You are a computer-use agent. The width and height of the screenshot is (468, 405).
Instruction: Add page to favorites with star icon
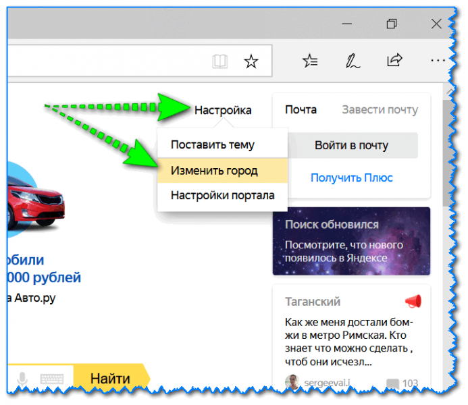[251, 61]
